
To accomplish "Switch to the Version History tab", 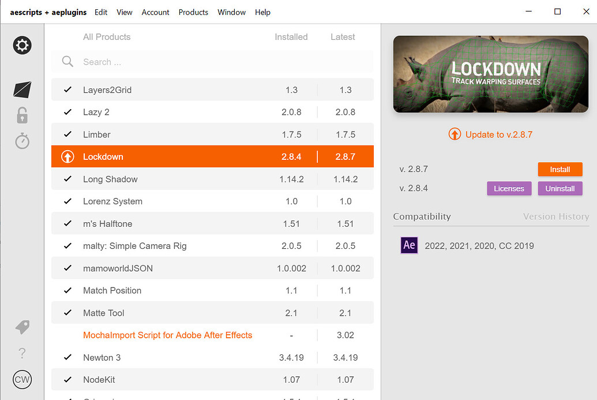I will (556, 216).
